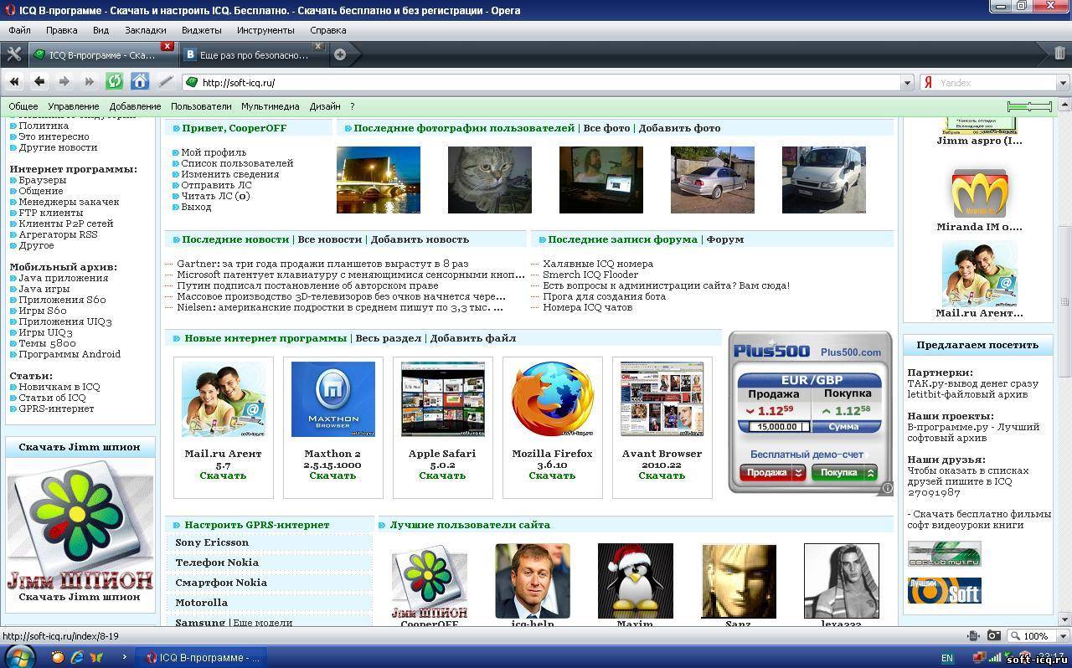Select 'Sony Ericsson' GPRS setup item
Screen dimensions: 1072x668
point(212,542)
